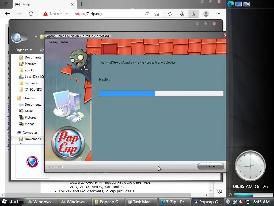Open Videos library in the sidebar
Image resolution: width=274 pixels, height=206 pixels.
pyautogui.click(x=27, y=124)
